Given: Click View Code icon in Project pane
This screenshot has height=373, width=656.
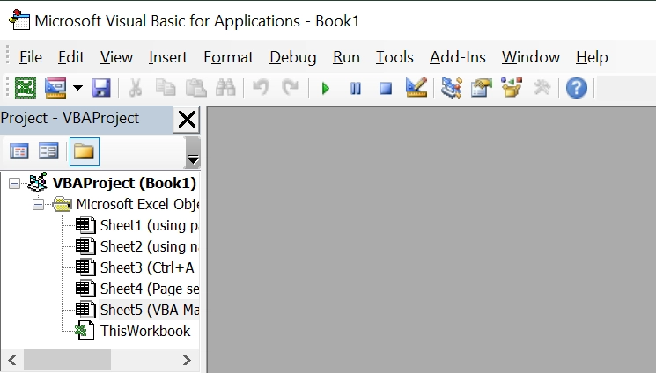Looking at the screenshot, I should (18, 151).
